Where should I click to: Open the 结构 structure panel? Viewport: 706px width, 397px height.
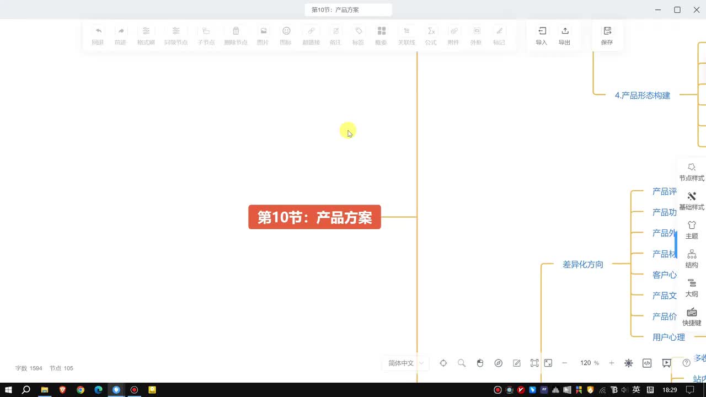pos(692,259)
